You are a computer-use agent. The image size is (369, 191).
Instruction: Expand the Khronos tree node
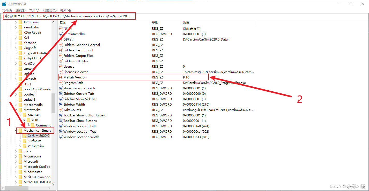point(16,43)
